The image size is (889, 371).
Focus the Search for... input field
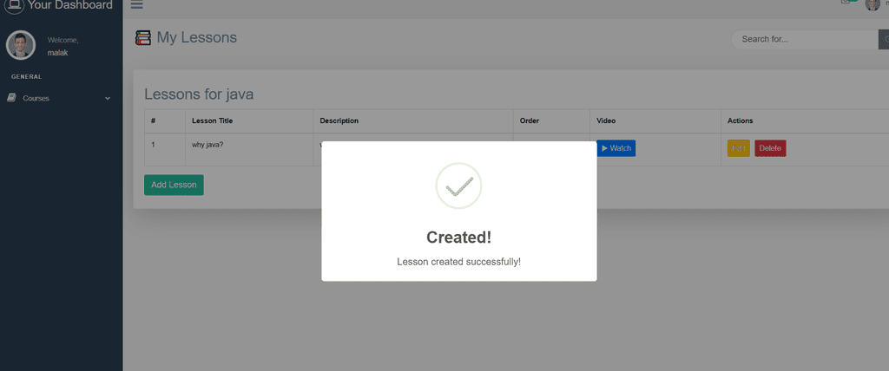click(805, 39)
